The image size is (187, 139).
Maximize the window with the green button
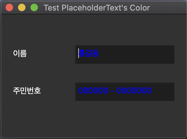[x=34, y=7]
